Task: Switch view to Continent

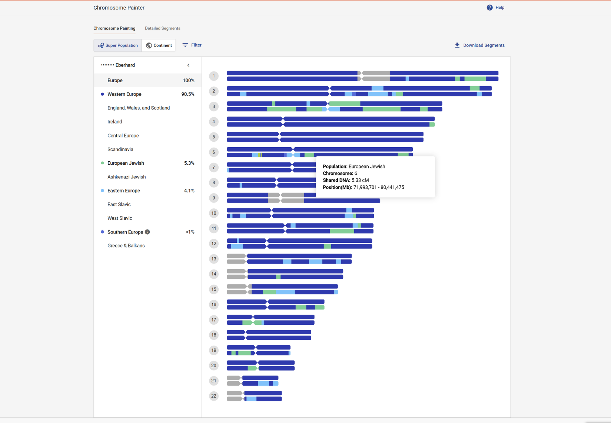Action: pyautogui.click(x=159, y=45)
